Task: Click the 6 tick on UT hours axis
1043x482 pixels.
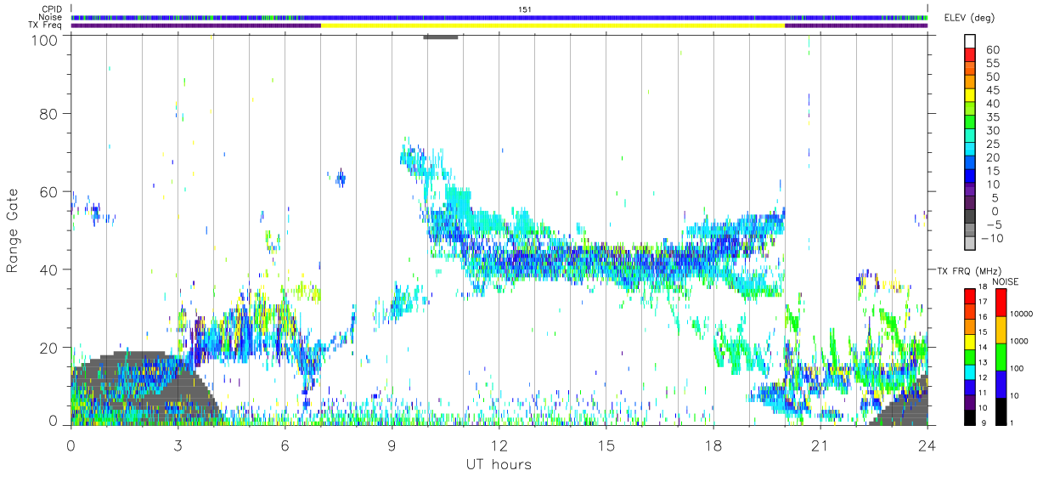Action: pyautogui.click(x=285, y=445)
